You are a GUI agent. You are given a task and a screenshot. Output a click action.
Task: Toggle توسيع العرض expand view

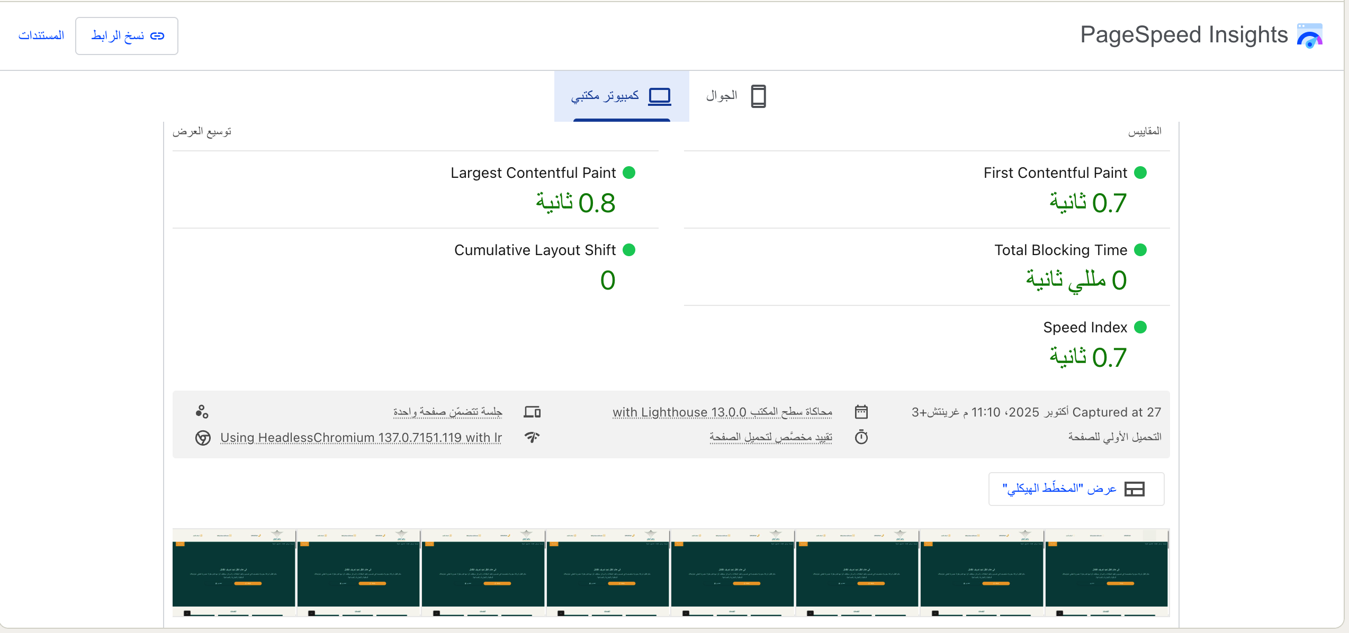pos(202,131)
